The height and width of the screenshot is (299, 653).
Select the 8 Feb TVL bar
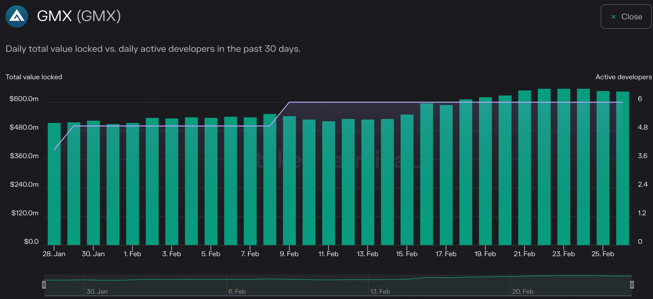(270, 179)
